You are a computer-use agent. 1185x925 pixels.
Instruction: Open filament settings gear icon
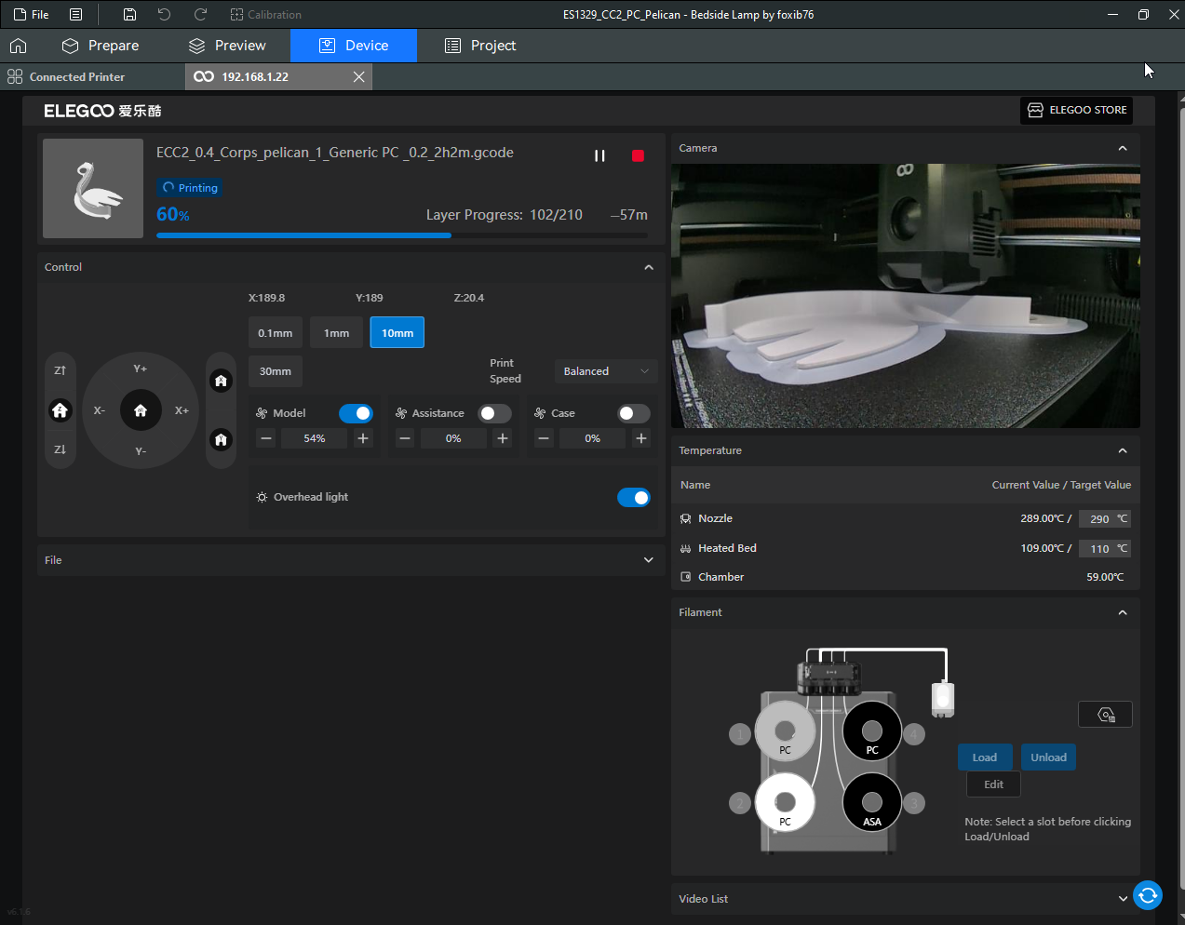coord(1105,715)
